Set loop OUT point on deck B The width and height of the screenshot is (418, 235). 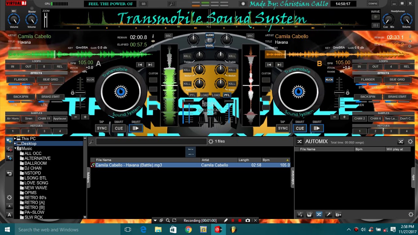click(x=376, y=67)
